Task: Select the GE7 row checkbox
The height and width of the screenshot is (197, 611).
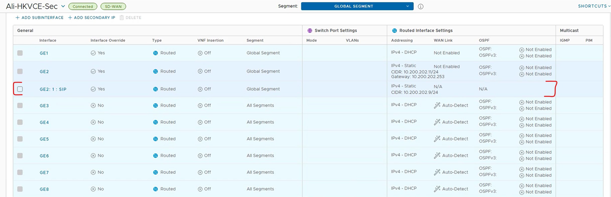Action: (20, 172)
